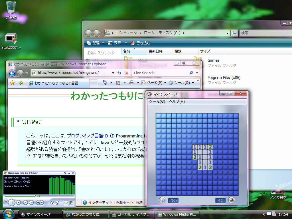Click the Minesweeper mine counter icon
Screen dimensions: 292x219
pyautogui.click(x=232, y=200)
